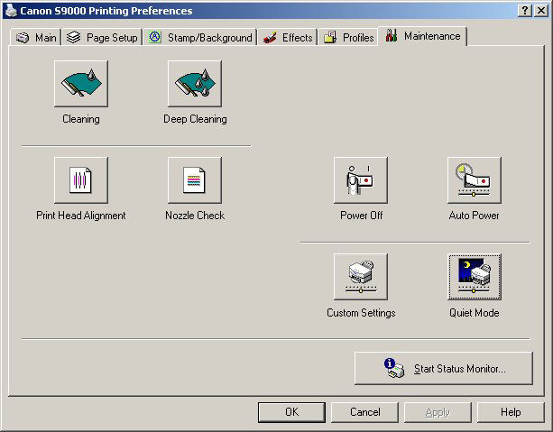Click the Deep Cleaning label text
Image resolution: width=553 pixels, height=432 pixels.
click(x=195, y=119)
